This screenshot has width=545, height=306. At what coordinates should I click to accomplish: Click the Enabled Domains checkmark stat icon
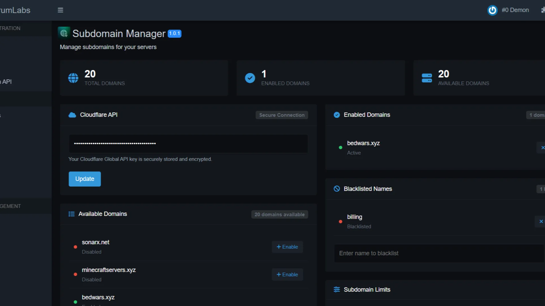pyautogui.click(x=250, y=78)
